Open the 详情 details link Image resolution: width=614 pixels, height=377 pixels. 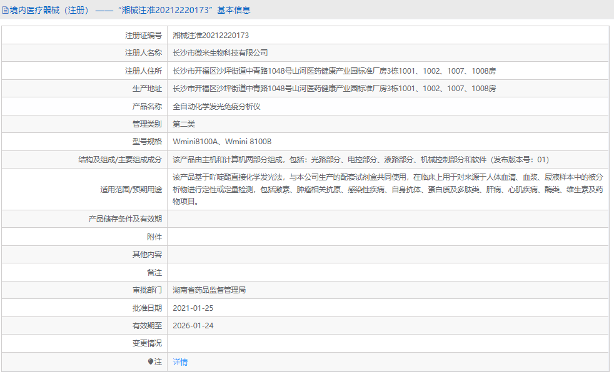pos(180,362)
